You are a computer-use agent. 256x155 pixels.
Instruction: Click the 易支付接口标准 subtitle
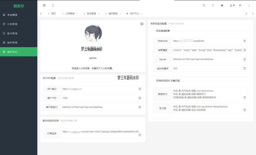tap(66, 78)
